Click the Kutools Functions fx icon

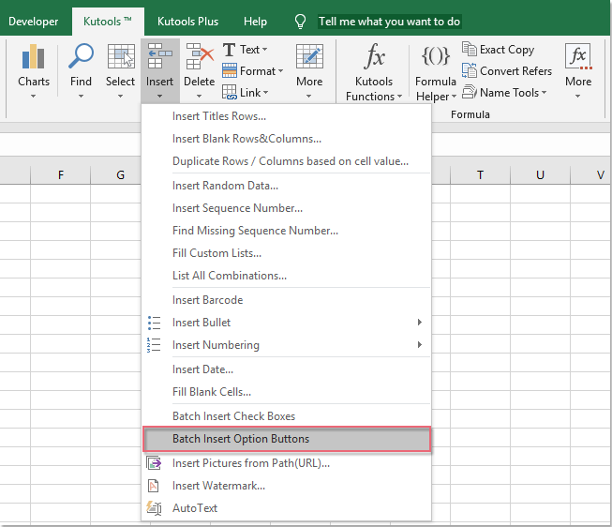click(x=374, y=56)
